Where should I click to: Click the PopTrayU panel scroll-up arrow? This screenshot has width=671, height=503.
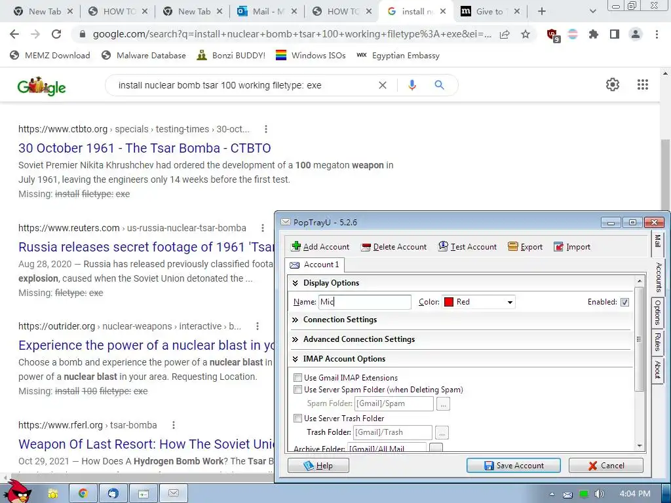click(640, 282)
